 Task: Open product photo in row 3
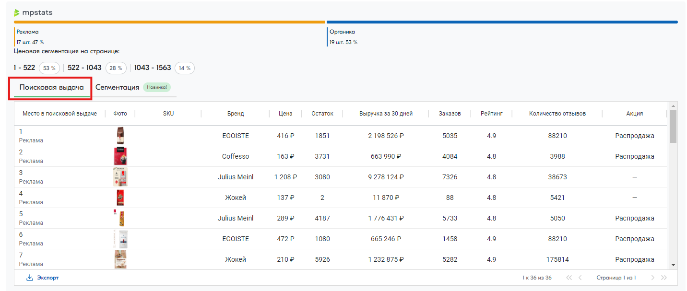click(120, 177)
